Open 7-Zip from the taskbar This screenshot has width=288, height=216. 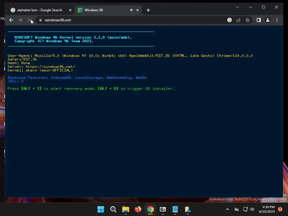(x=163, y=209)
